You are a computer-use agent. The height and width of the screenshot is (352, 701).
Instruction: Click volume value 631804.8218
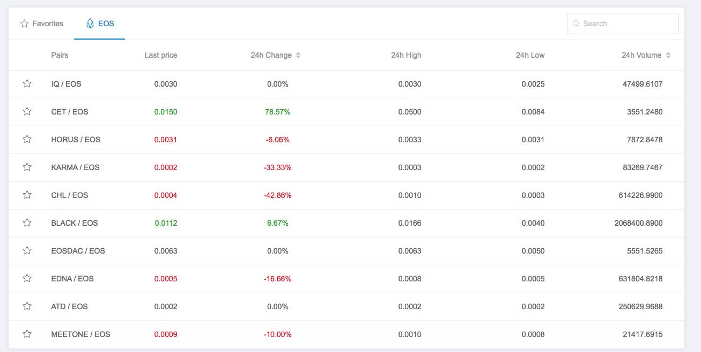640,279
